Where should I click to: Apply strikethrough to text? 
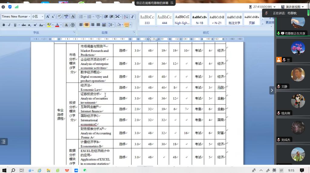(24, 25)
